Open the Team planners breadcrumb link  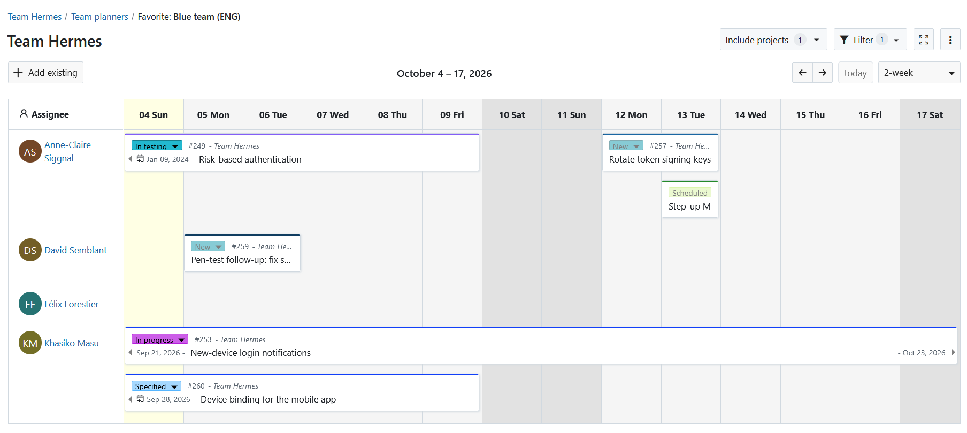99,17
